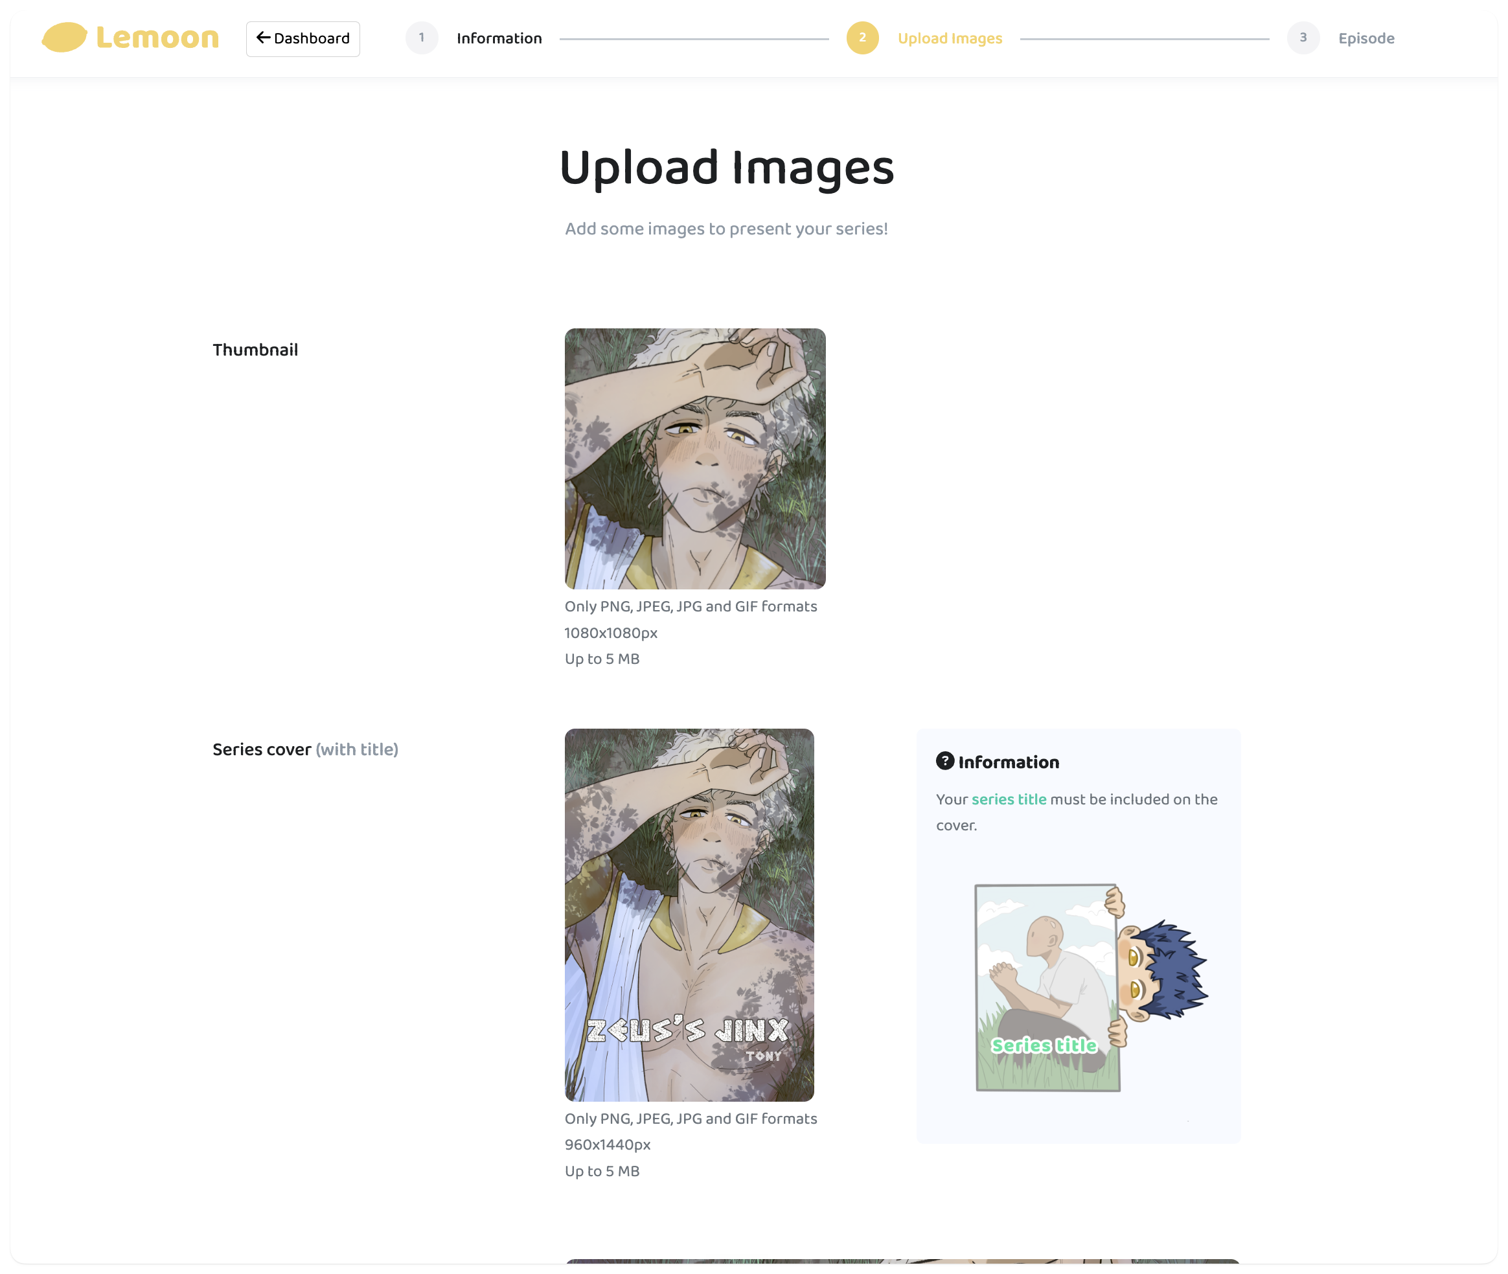This screenshot has height=1274, width=1508.
Task: Open the Information step label
Action: tap(499, 38)
